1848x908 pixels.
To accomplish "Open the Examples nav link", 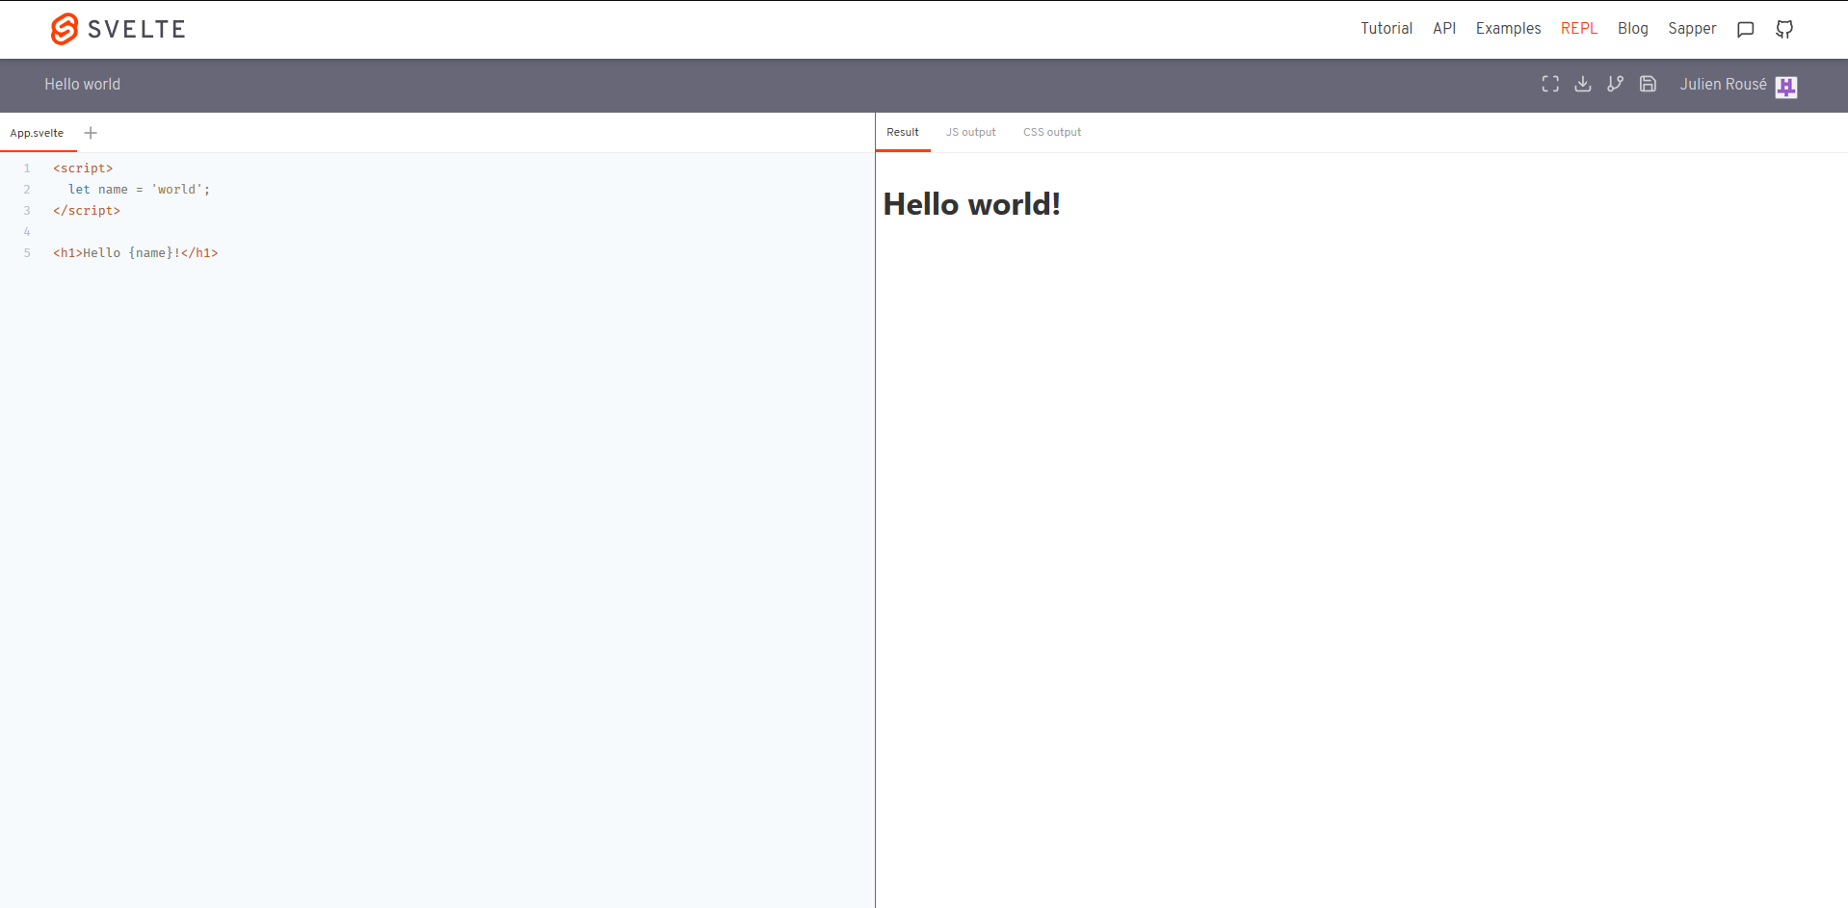I will click(x=1508, y=29).
